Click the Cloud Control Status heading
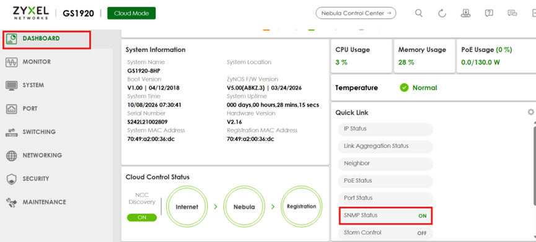The width and height of the screenshot is (536, 242). 157,177
